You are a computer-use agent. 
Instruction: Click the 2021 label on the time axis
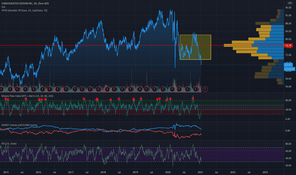(x=200, y=172)
